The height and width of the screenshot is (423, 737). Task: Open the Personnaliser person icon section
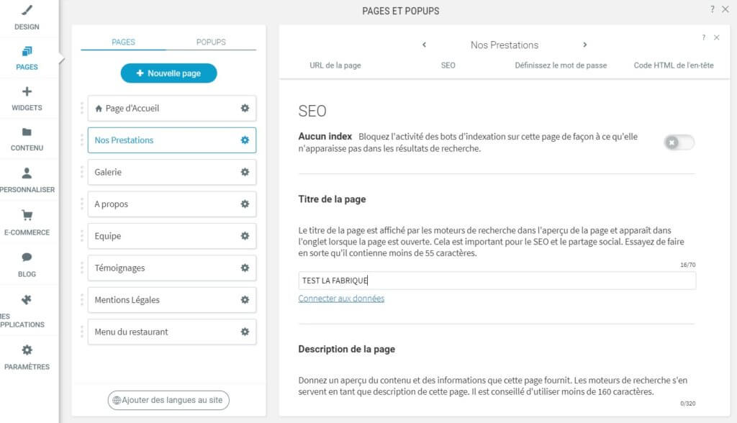pos(27,180)
